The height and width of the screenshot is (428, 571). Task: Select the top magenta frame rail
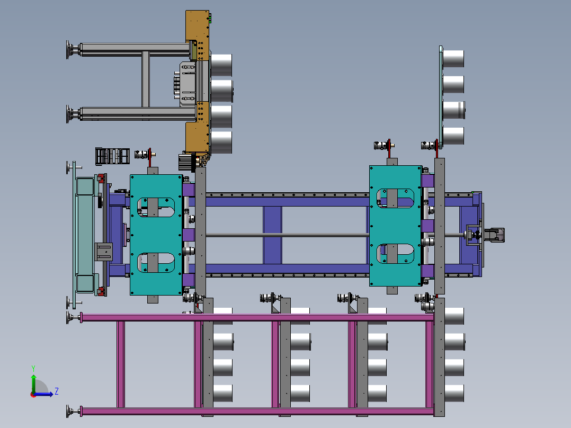click(x=257, y=318)
